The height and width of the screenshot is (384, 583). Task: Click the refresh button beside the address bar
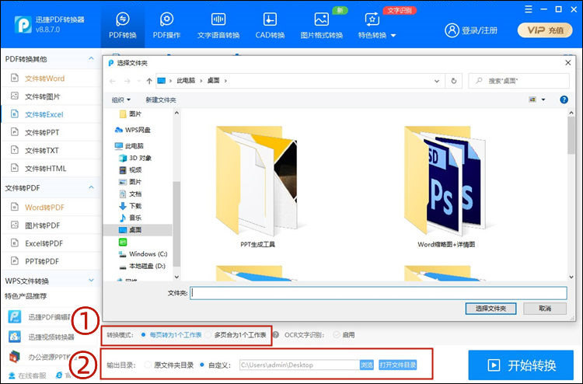[453, 80]
